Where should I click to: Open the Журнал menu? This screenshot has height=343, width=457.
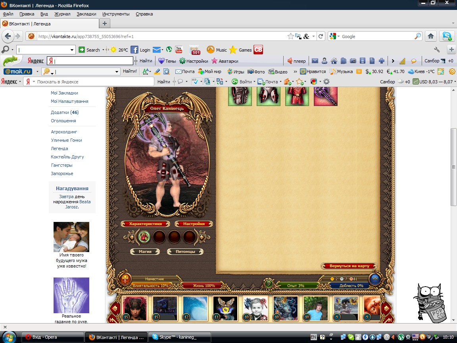click(62, 14)
